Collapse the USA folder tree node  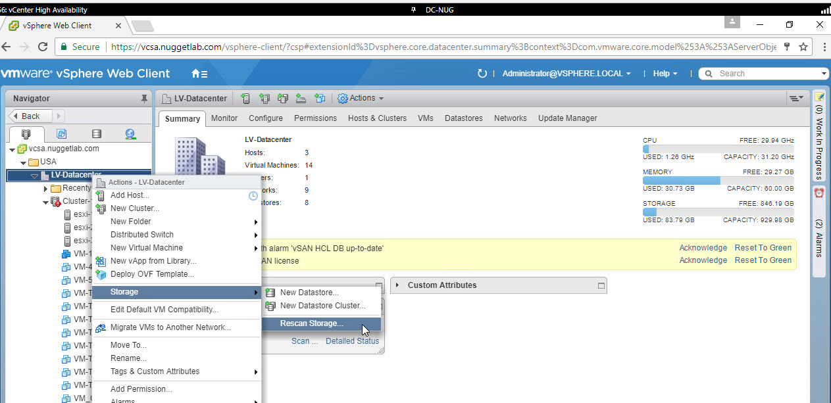23,162
